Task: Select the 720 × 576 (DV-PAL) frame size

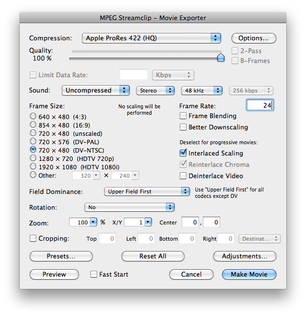Action: 33,141
